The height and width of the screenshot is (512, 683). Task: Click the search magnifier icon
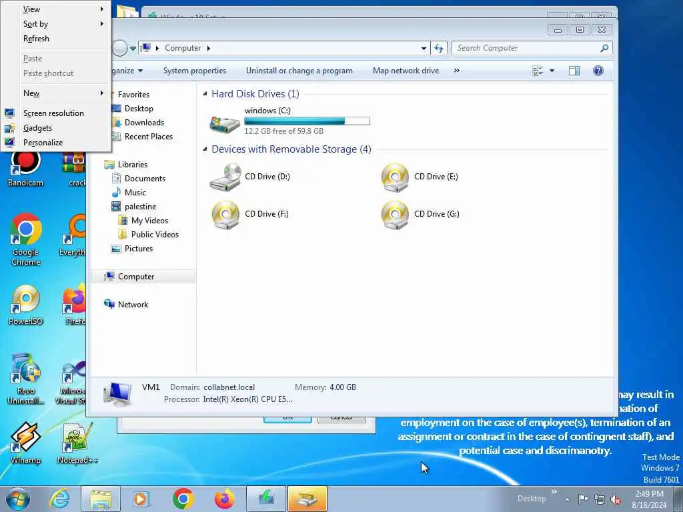pyautogui.click(x=604, y=48)
